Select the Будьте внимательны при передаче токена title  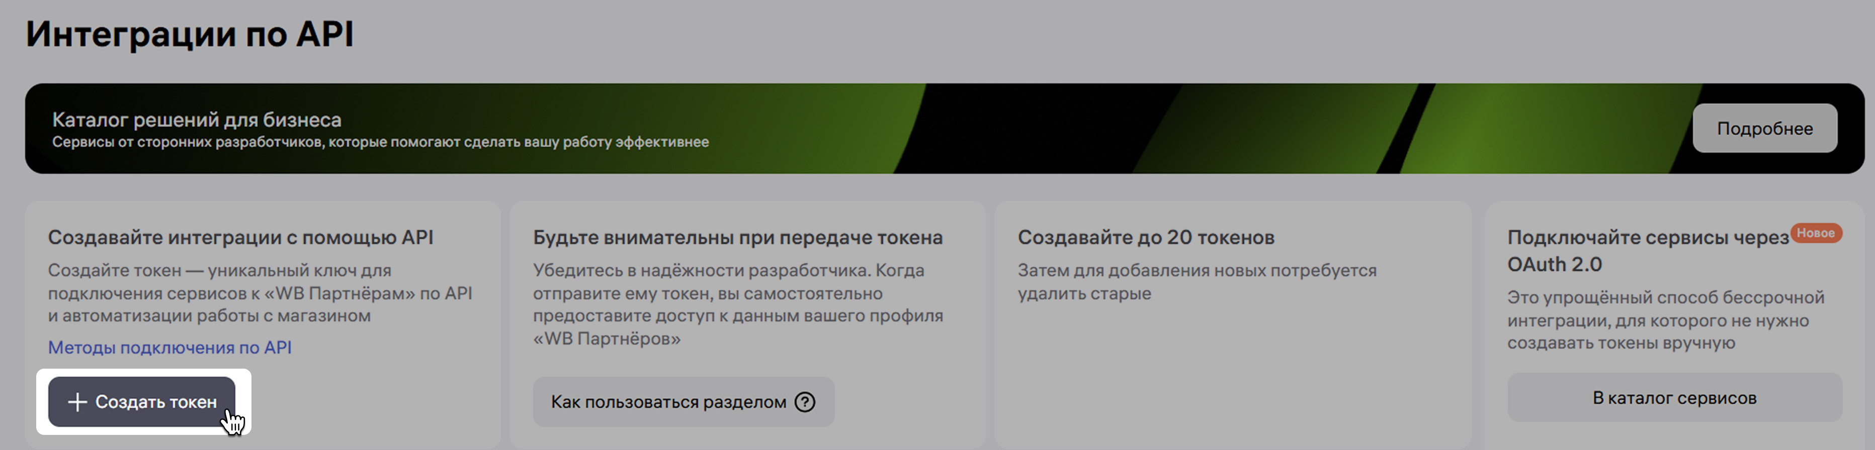click(737, 238)
